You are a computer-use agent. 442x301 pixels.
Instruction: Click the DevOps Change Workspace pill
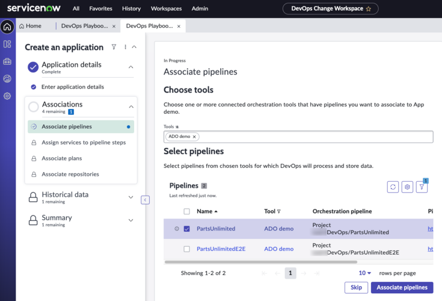pyautogui.click(x=330, y=8)
